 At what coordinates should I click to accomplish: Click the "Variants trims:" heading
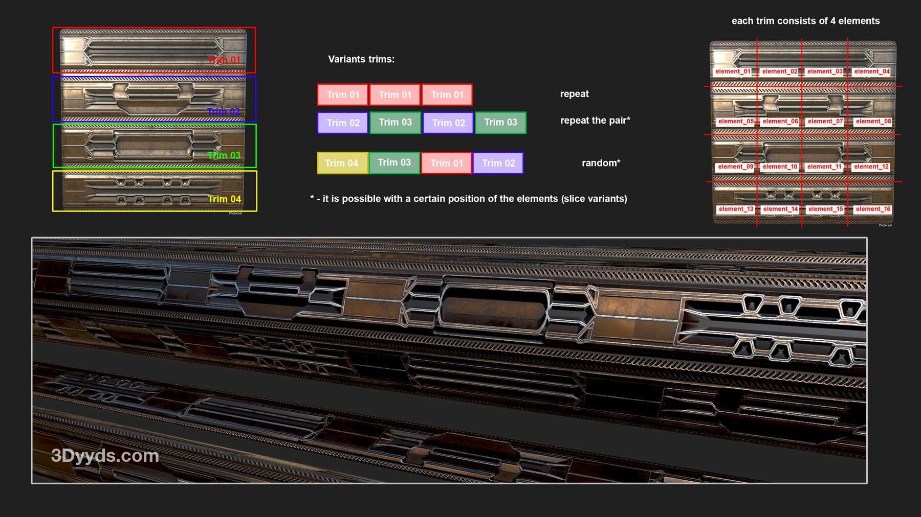tap(361, 59)
